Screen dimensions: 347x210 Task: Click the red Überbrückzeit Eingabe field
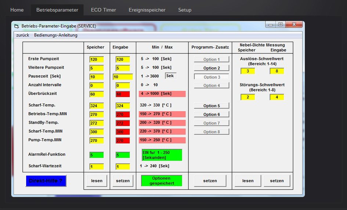(x=123, y=94)
